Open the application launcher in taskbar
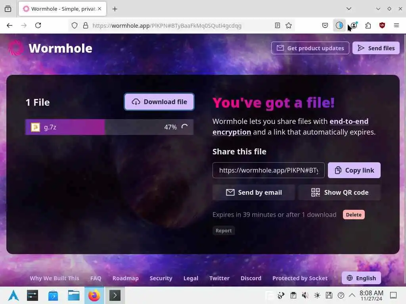406x304 pixels. point(13,295)
